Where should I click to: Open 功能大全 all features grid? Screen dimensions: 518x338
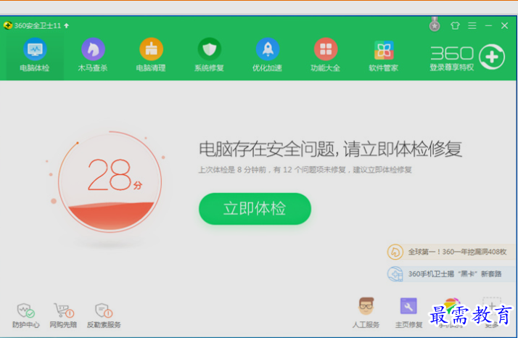click(x=326, y=56)
